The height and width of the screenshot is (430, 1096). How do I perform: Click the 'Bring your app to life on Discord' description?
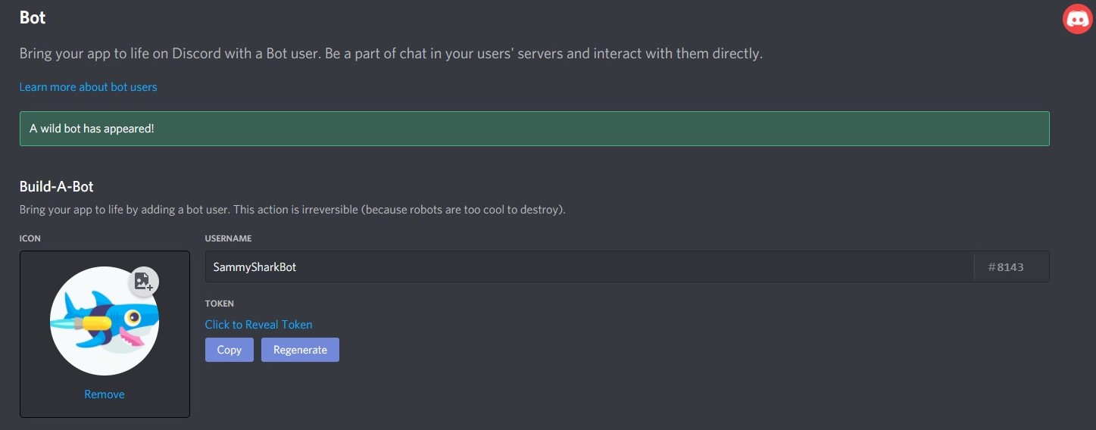click(390, 54)
